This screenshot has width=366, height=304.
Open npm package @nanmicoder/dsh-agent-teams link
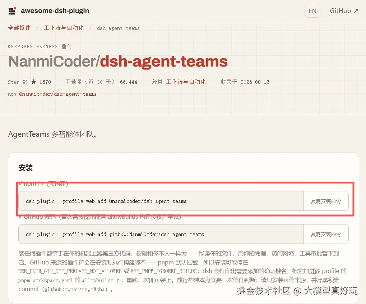tap(58, 94)
